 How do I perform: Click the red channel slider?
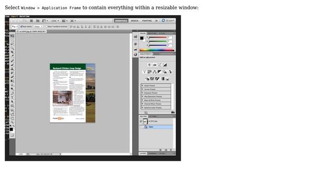point(158,38)
